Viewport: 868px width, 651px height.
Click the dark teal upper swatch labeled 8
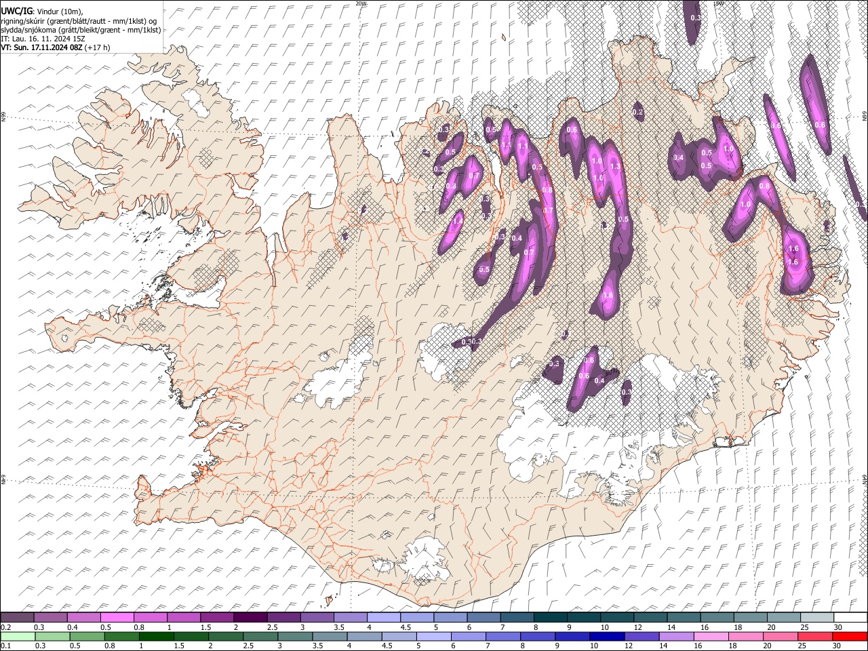[549, 617]
